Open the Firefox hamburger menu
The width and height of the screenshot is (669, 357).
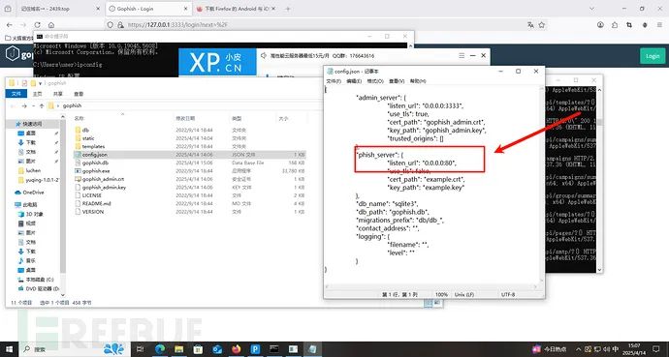(659, 25)
